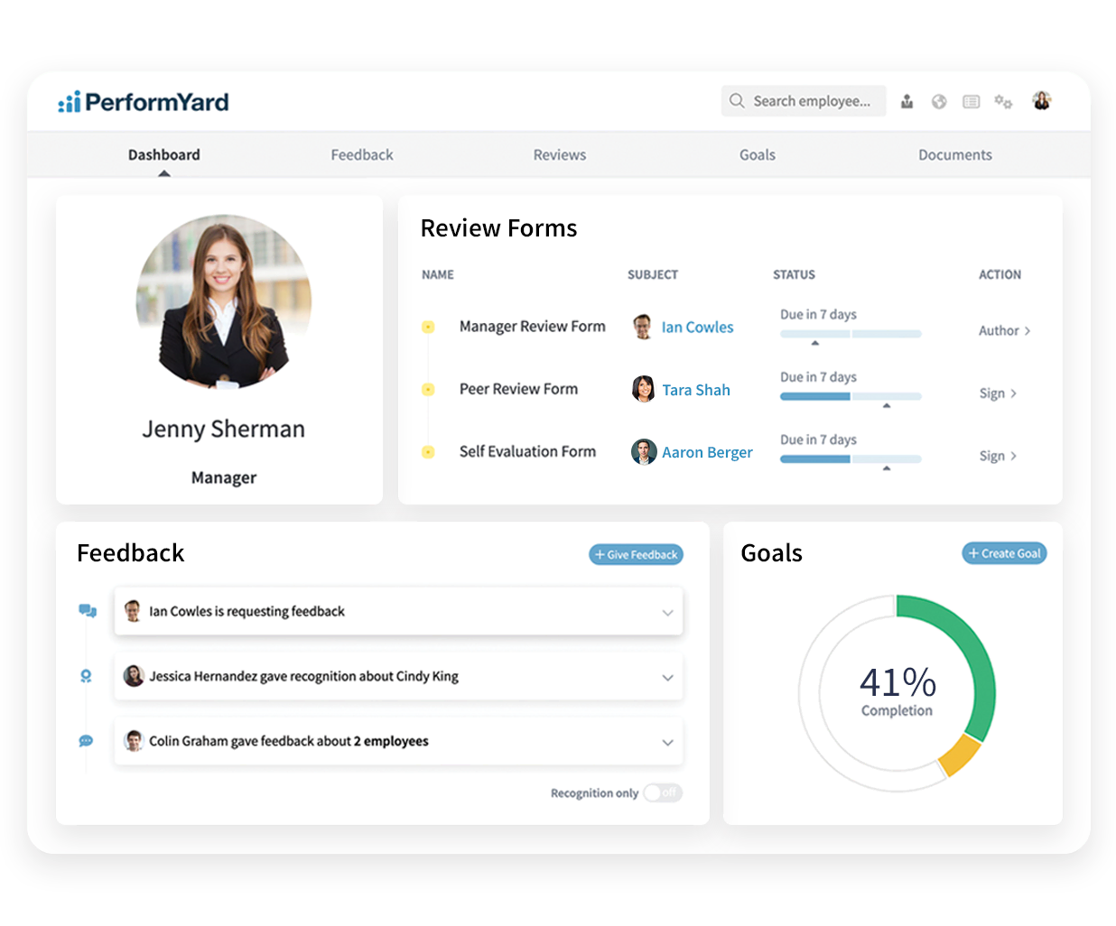Click the search magnifier icon in the search bar
1116x926 pixels.
pos(737,100)
